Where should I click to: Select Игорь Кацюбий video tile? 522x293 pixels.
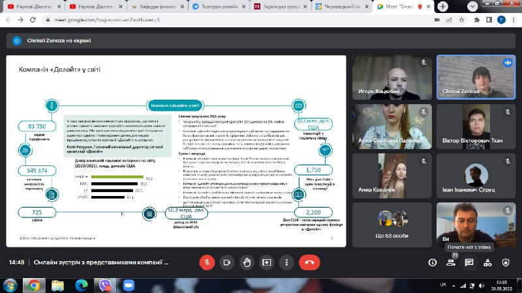(392, 77)
